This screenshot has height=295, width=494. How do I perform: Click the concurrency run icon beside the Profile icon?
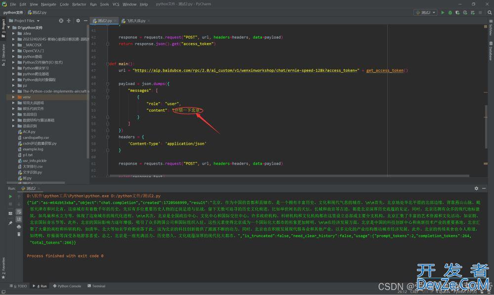(473, 13)
